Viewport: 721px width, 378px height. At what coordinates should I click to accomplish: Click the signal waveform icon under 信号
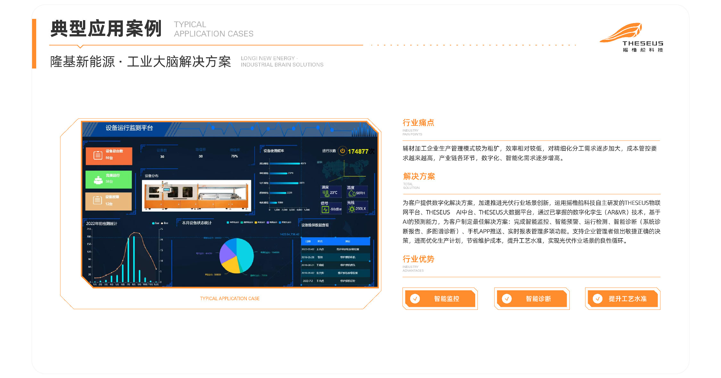325,210
